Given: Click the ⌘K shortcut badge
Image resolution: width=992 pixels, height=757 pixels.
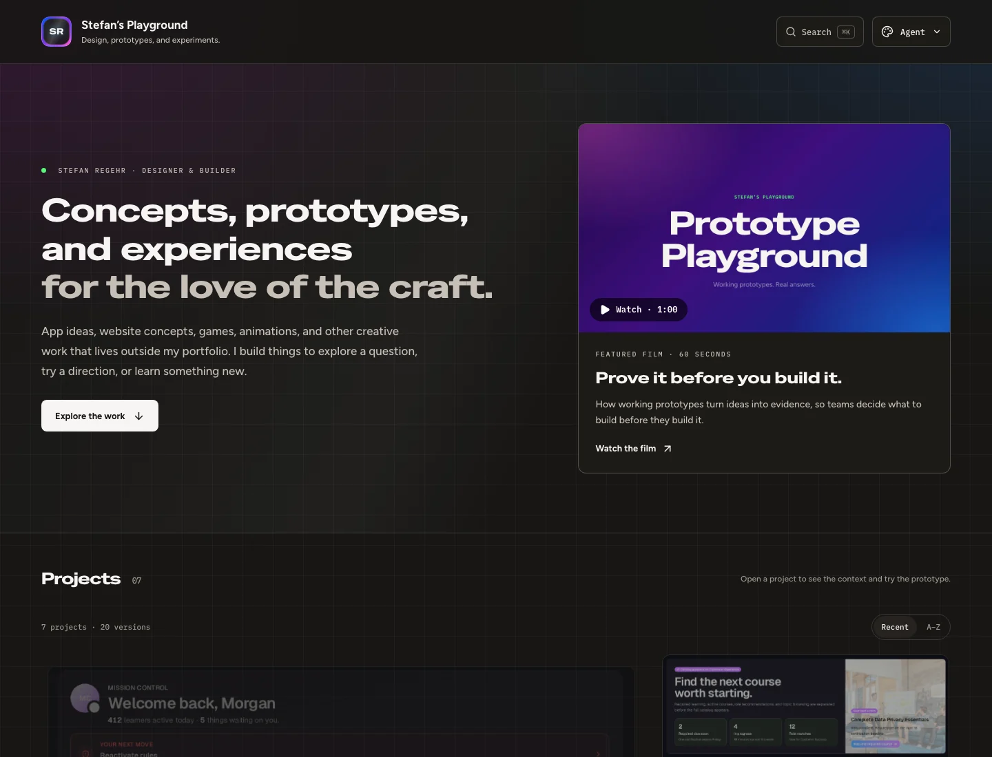Looking at the screenshot, I should tap(846, 32).
